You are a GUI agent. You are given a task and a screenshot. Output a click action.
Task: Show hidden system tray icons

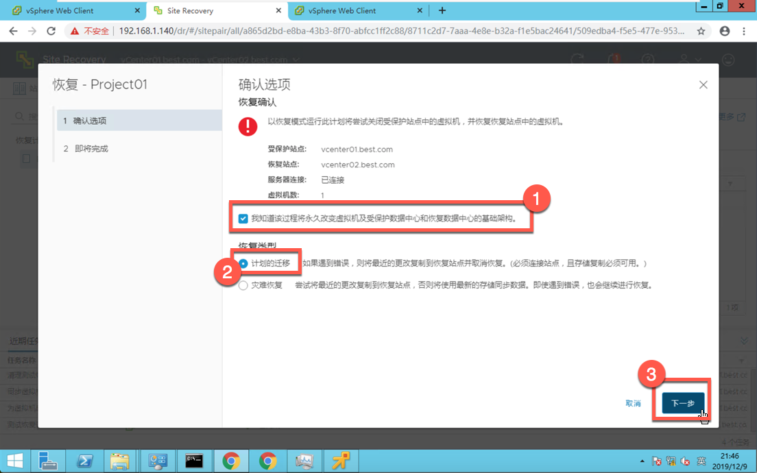642,461
